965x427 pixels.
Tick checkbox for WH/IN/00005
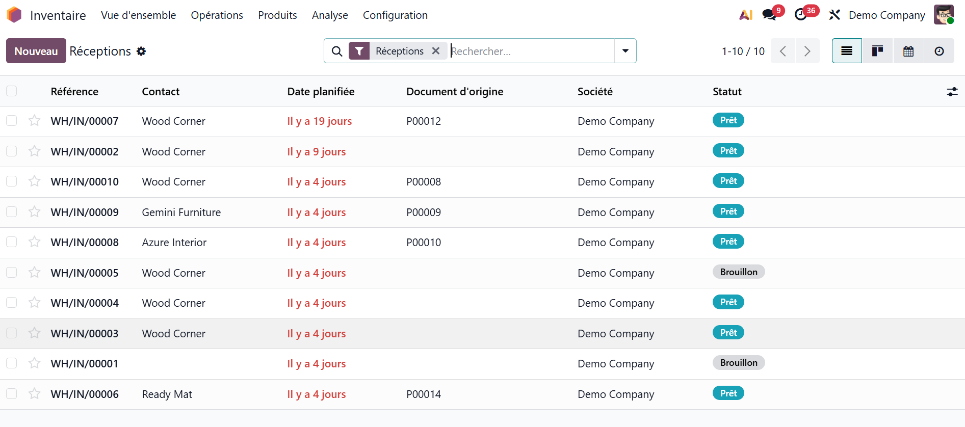(11, 273)
